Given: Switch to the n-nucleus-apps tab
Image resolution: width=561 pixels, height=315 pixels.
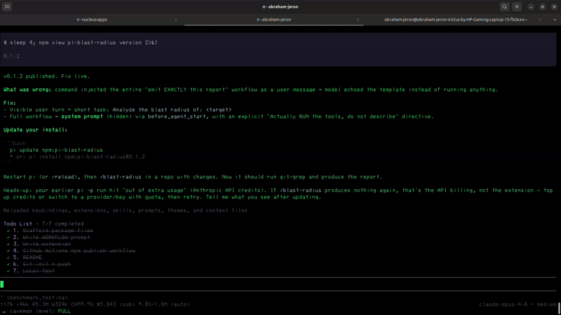Looking at the screenshot, I should pos(92,20).
